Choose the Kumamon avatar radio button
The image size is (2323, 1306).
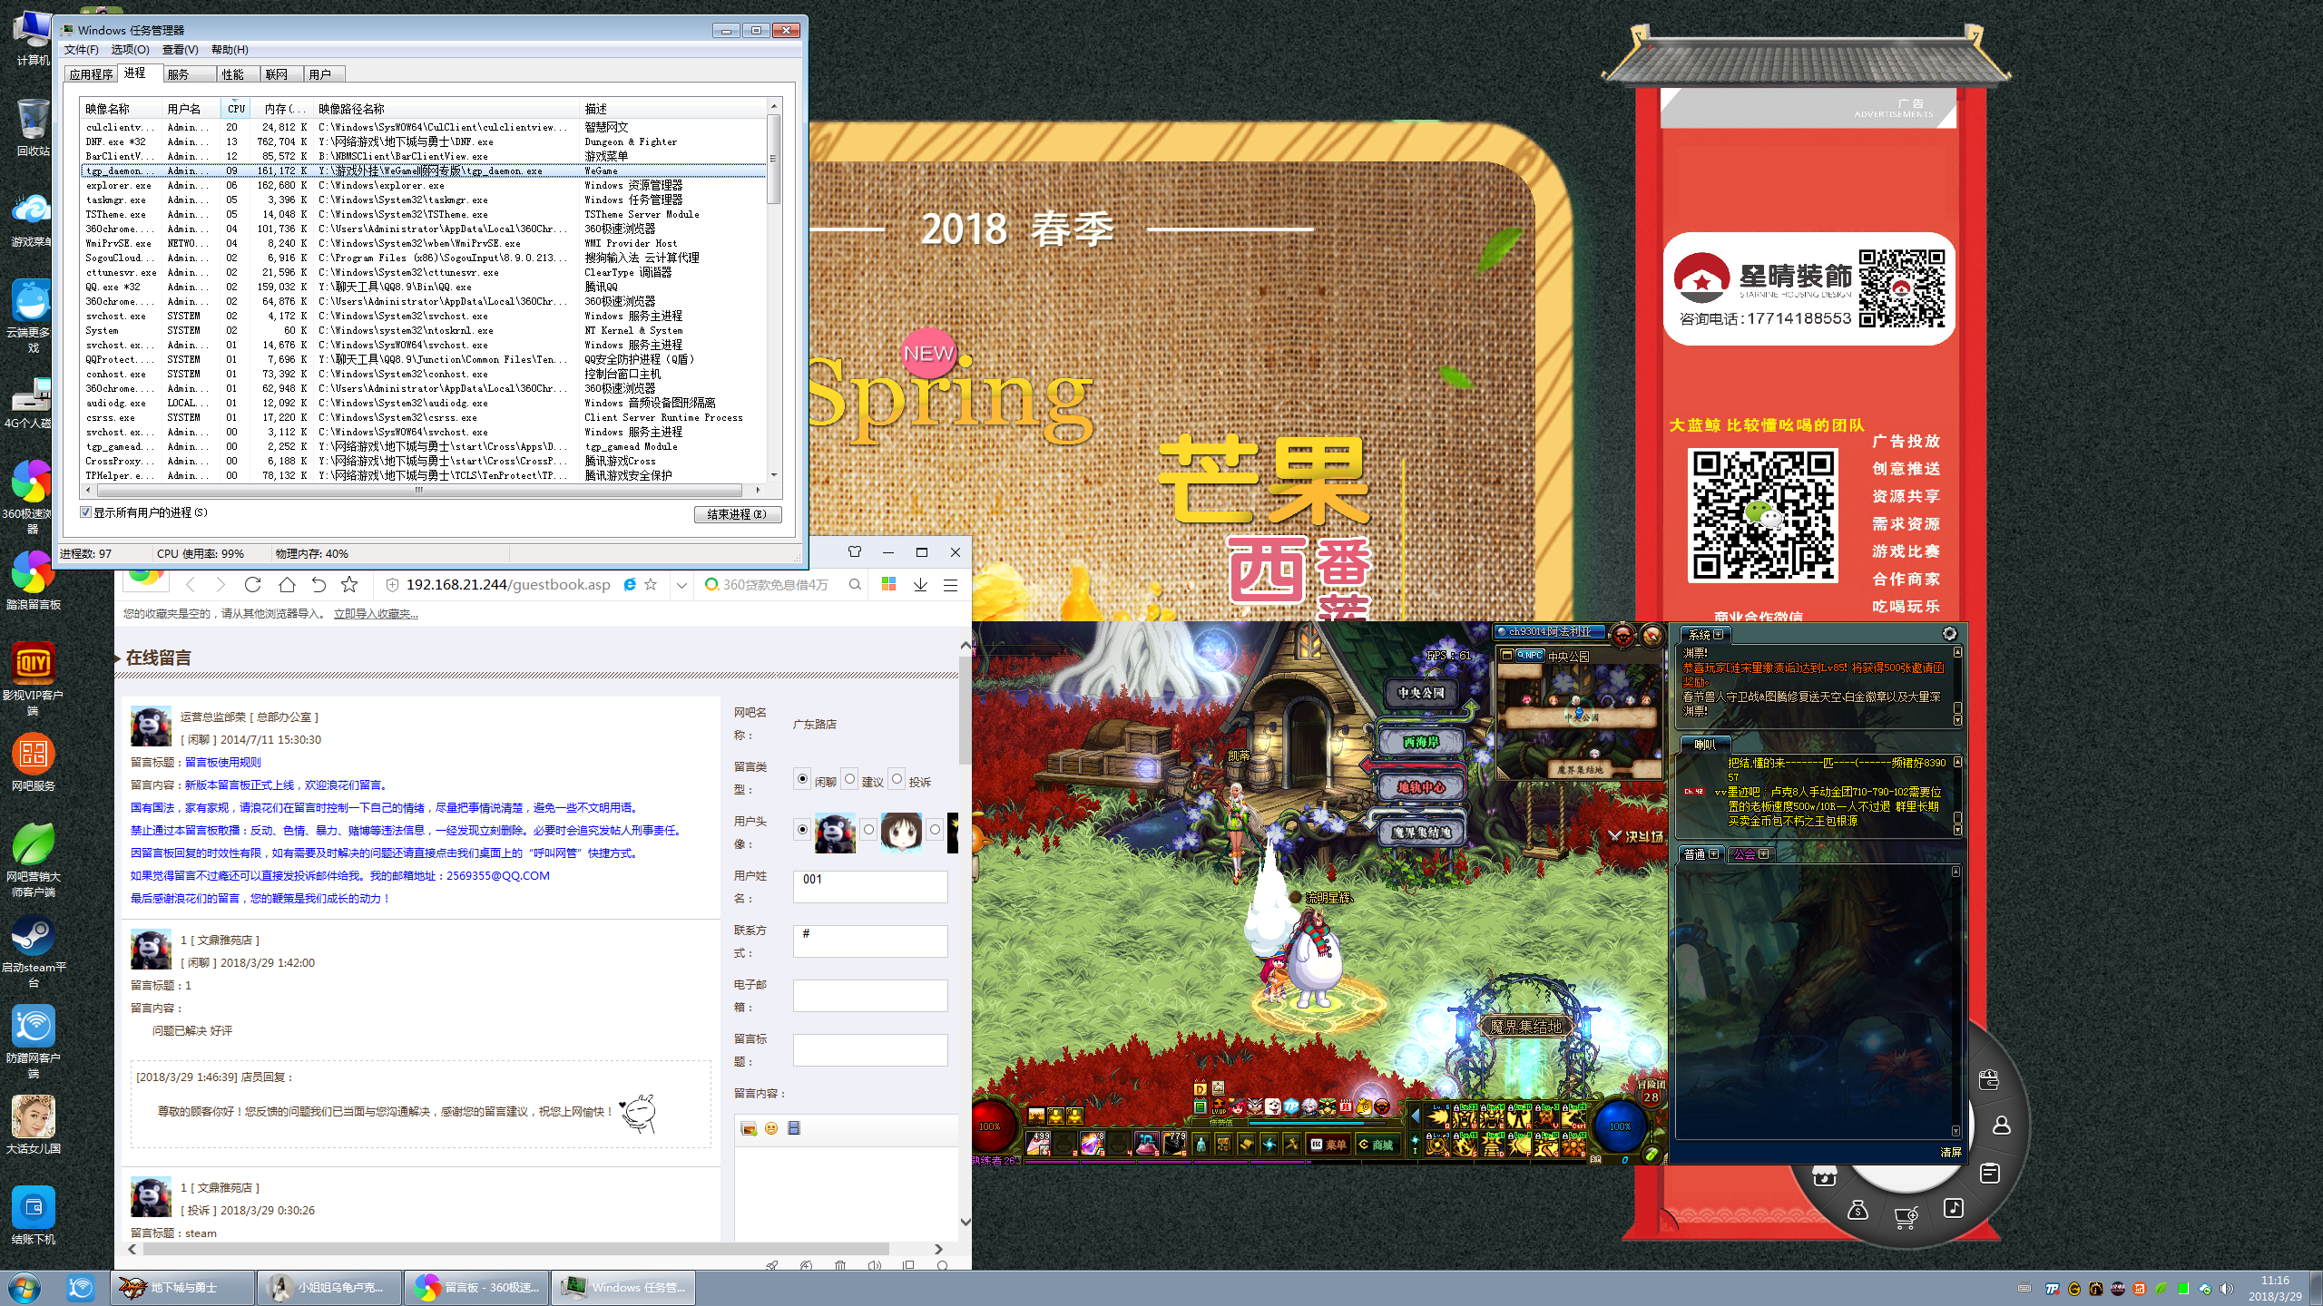(802, 829)
